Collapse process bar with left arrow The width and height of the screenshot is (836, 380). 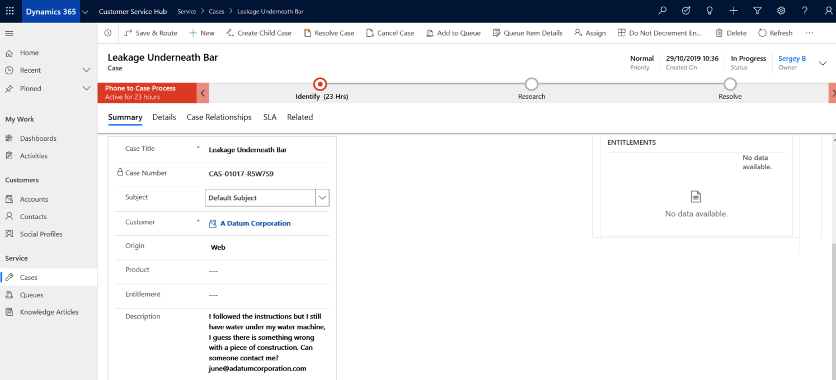click(x=203, y=93)
